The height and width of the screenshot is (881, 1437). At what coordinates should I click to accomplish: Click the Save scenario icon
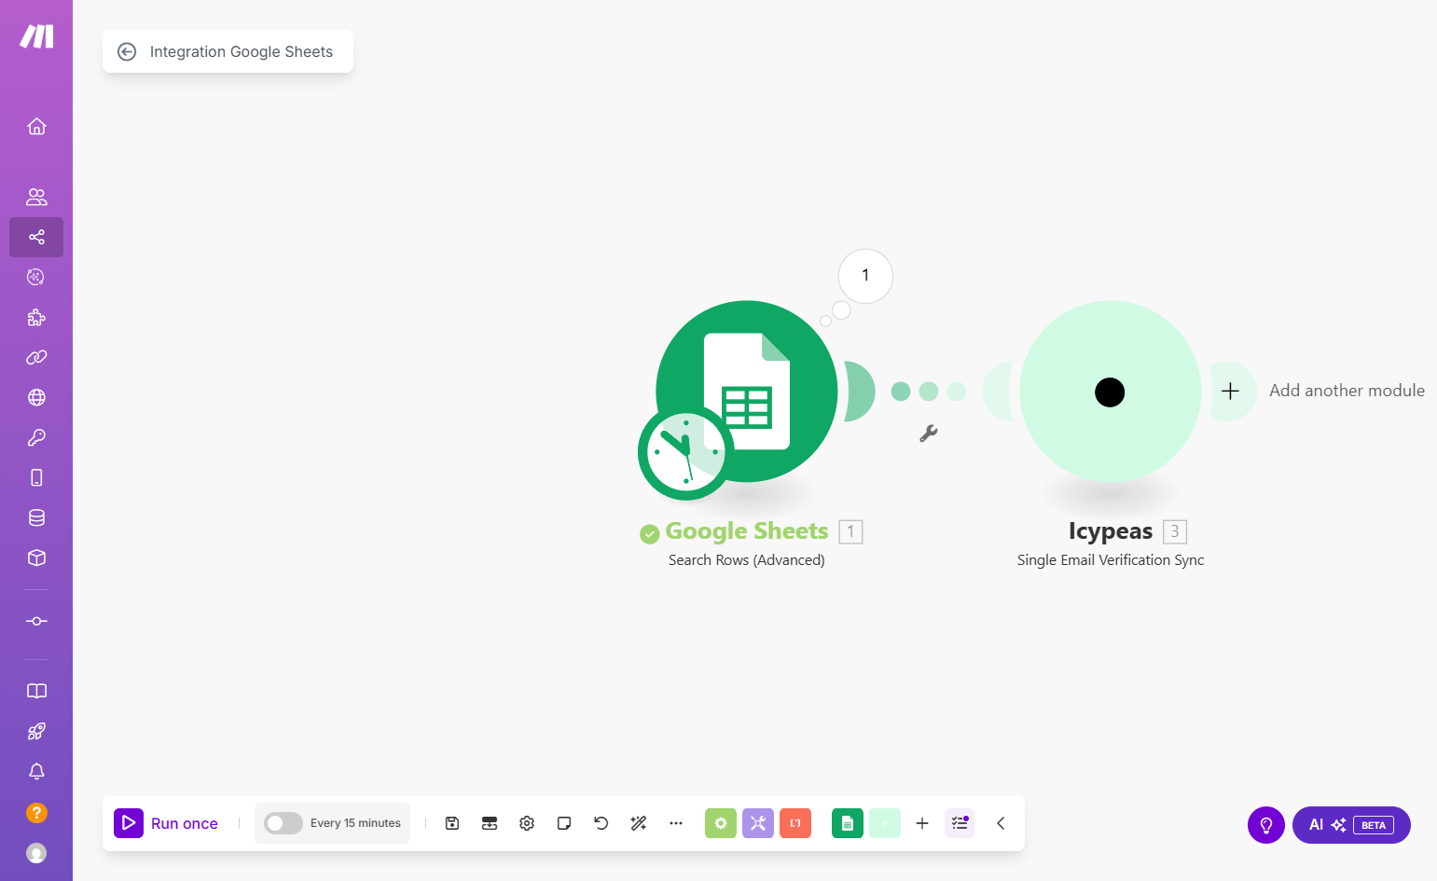[452, 823]
